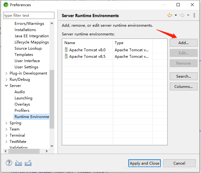Select Templates in the tree
Viewport: 201px width, 173px height.
(24, 55)
